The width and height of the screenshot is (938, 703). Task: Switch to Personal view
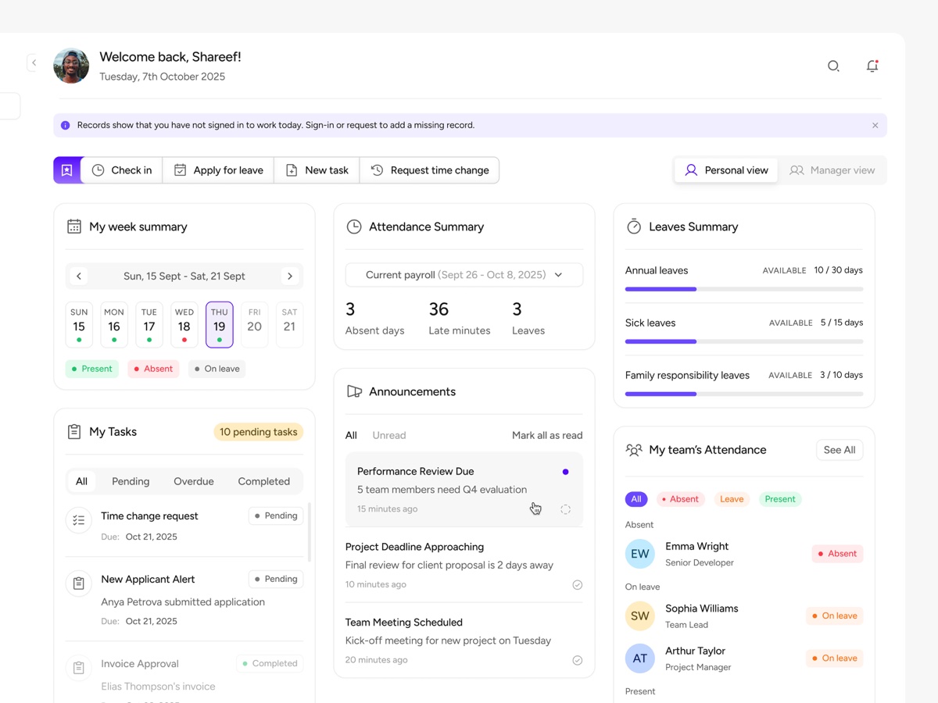point(726,170)
